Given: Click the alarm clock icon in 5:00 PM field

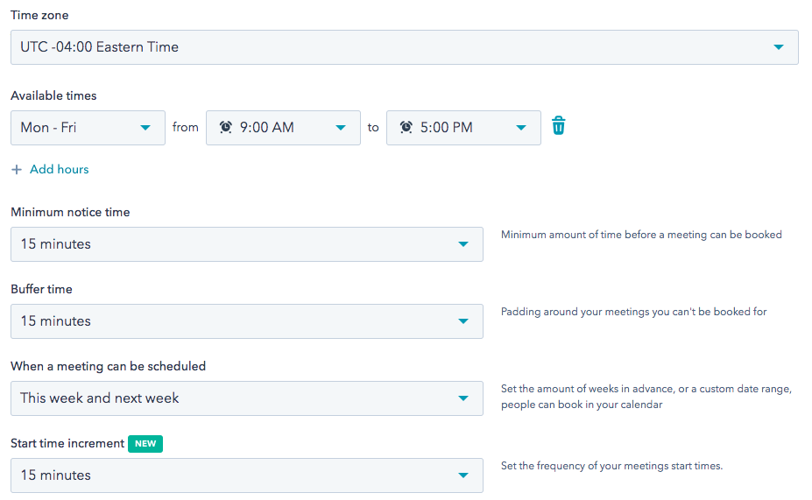Looking at the screenshot, I should tap(406, 127).
